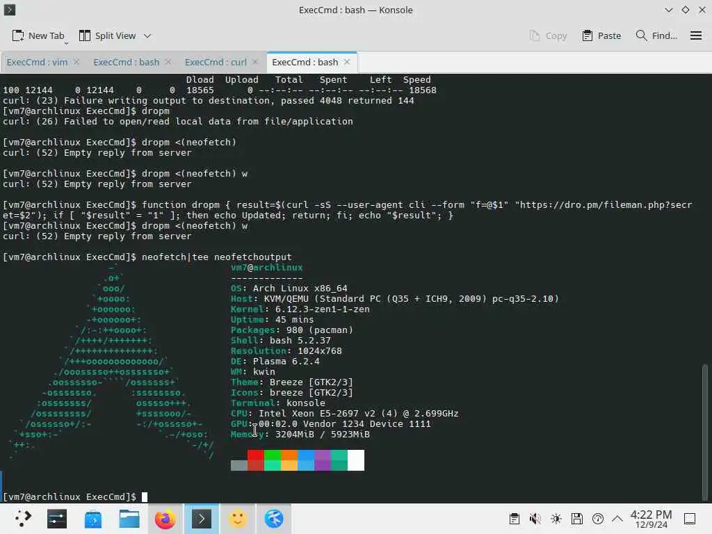Close the ExecCmd : vim tab
This screenshot has height=534, width=712.
[x=76, y=62]
